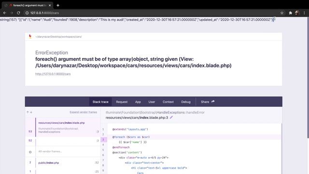
Task: Open the Chrome three-dot menu
Action: 304,13
